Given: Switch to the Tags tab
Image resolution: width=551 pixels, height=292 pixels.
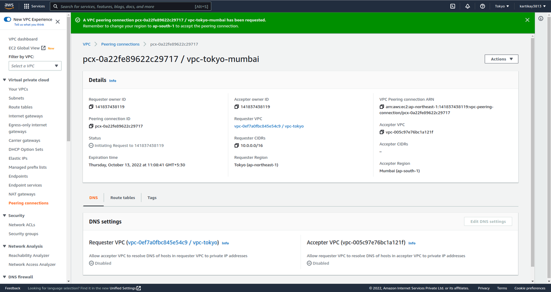Looking at the screenshot, I should click(x=152, y=198).
